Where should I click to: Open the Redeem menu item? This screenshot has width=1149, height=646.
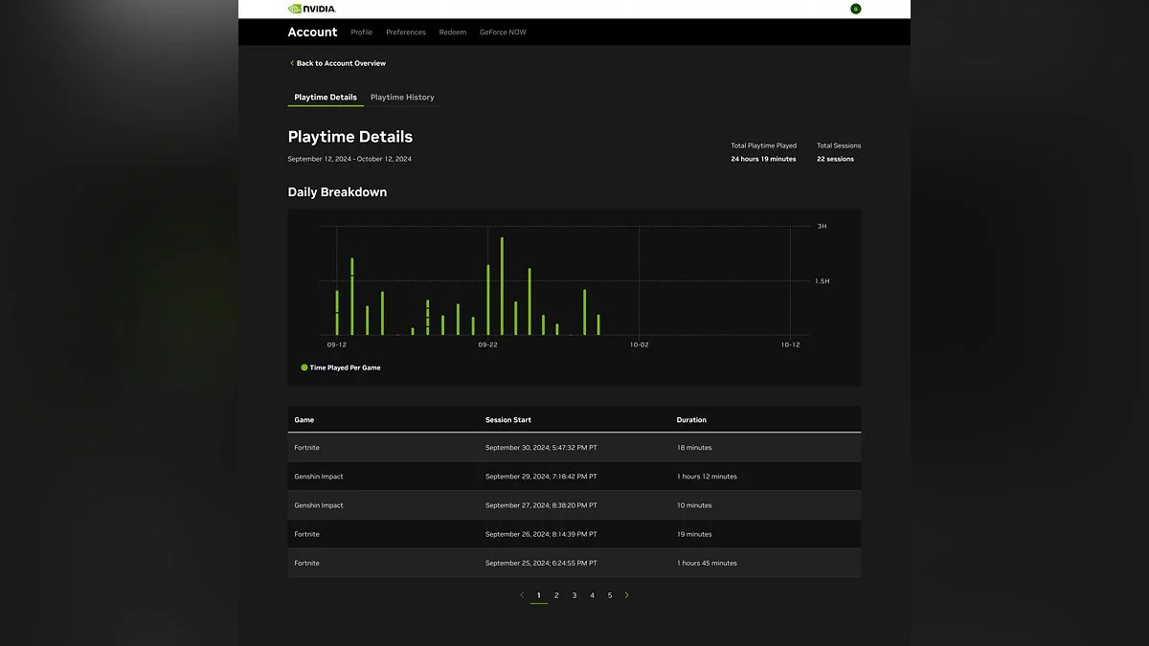[x=453, y=33]
